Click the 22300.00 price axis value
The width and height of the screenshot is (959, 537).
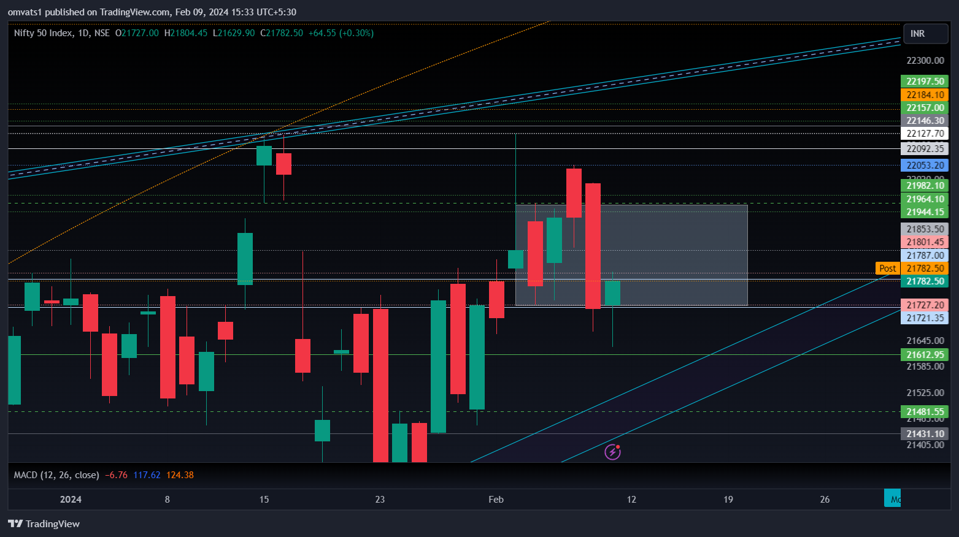pos(925,61)
